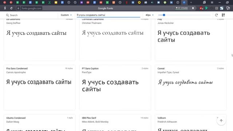Click the Cormorant Garamond sample text preview

[112, 33]
